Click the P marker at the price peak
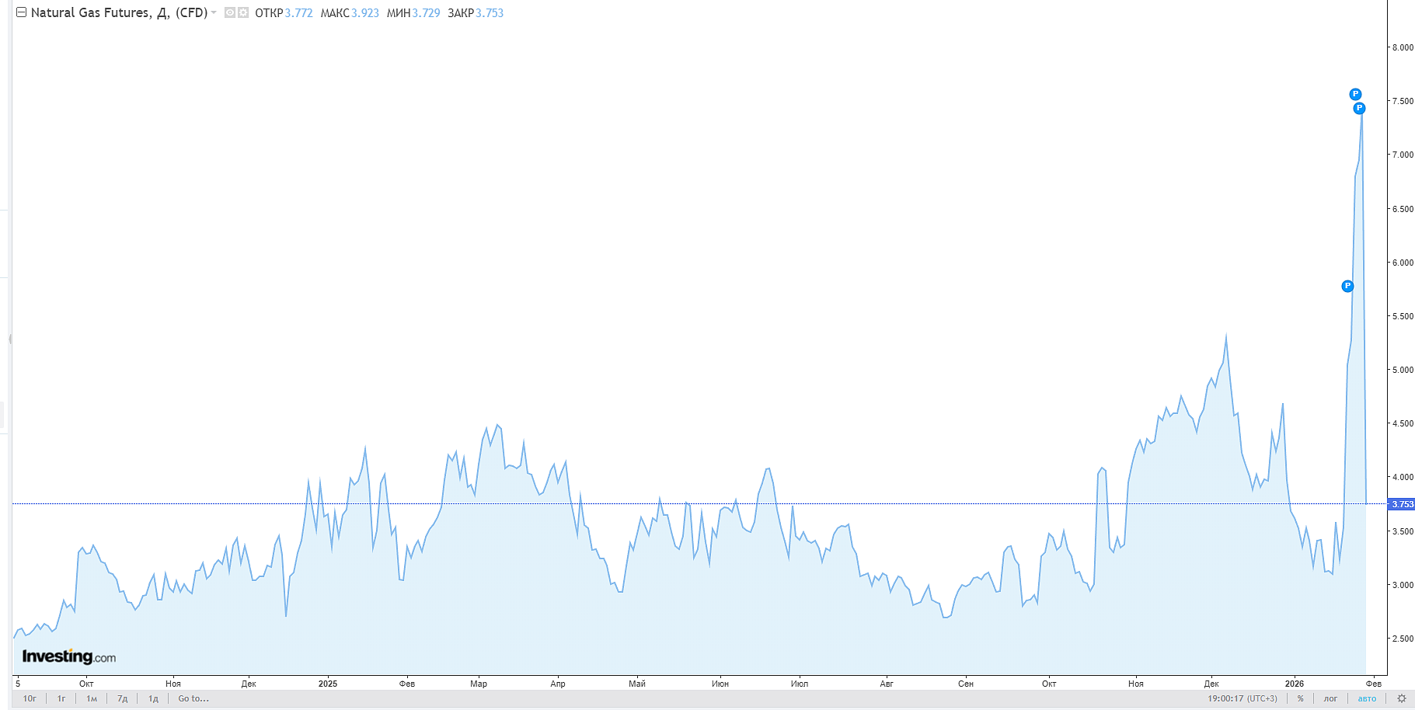 coord(1359,108)
